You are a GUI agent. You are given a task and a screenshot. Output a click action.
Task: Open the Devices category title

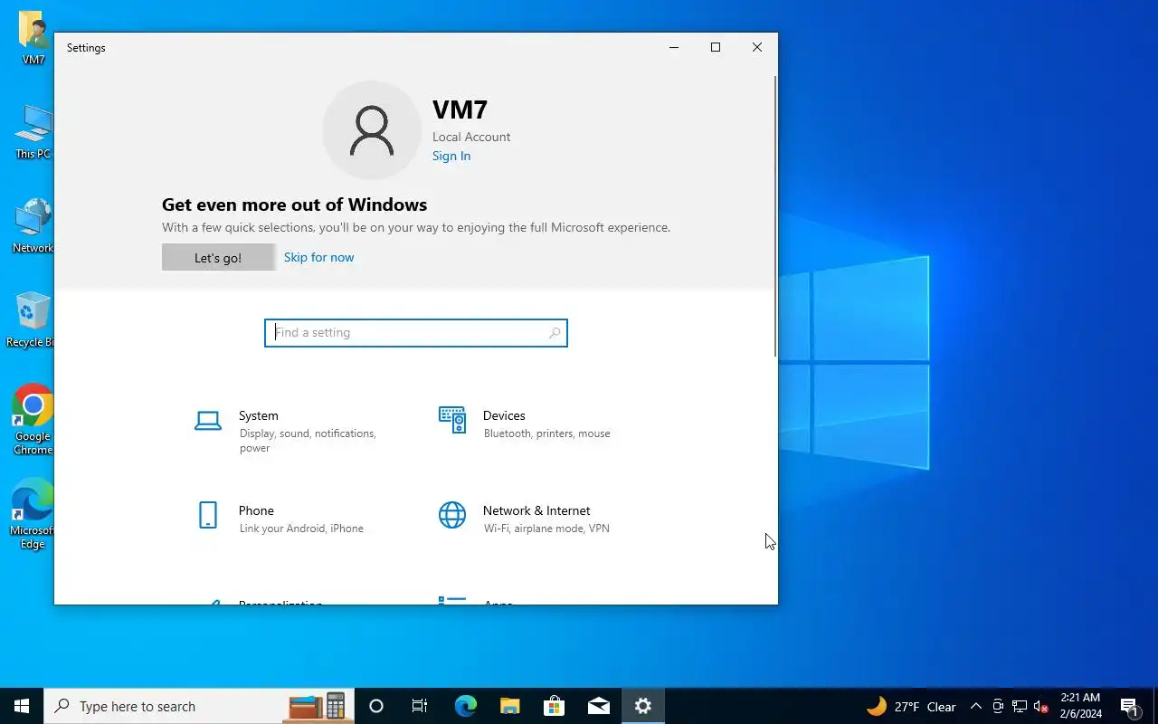(504, 415)
